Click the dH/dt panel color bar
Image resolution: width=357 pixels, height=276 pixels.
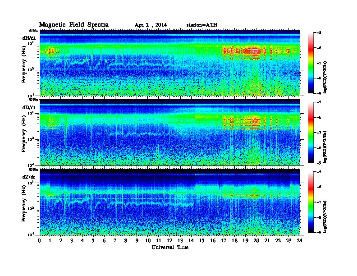click(311, 63)
